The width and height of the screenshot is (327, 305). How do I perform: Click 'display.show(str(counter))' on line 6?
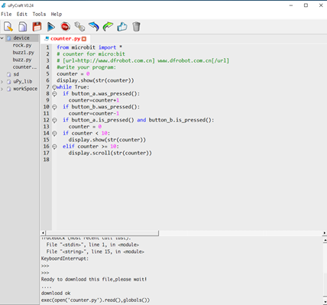pyautogui.click(x=96, y=80)
